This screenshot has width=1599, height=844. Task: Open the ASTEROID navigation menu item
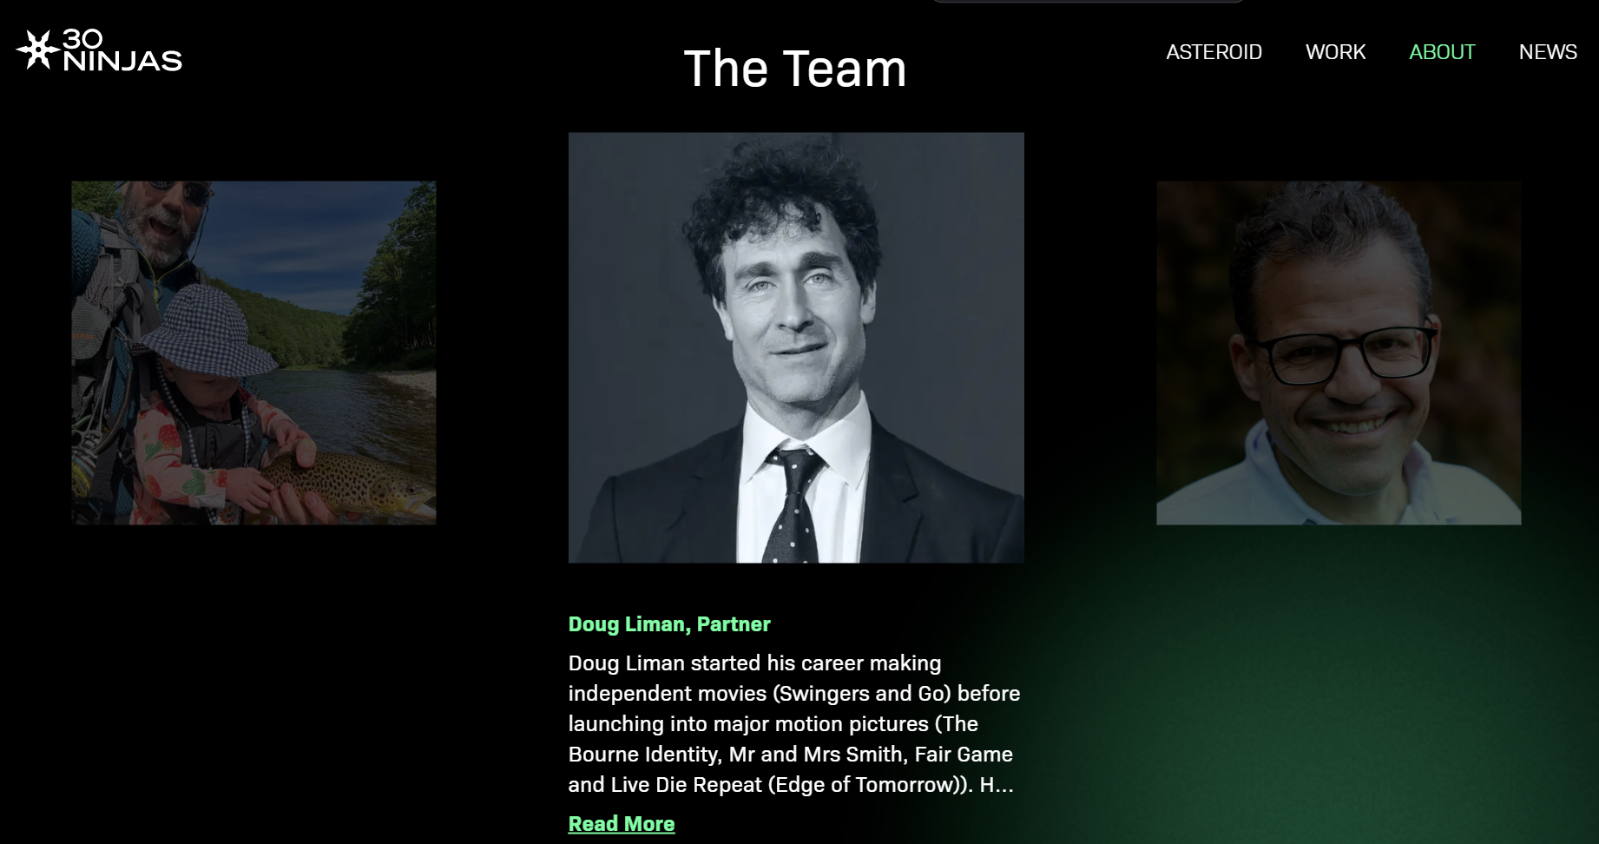[1214, 52]
